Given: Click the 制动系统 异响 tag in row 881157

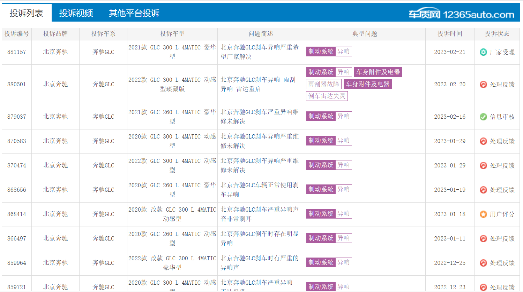Looking at the screenshot, I should [x=329, y=52].
